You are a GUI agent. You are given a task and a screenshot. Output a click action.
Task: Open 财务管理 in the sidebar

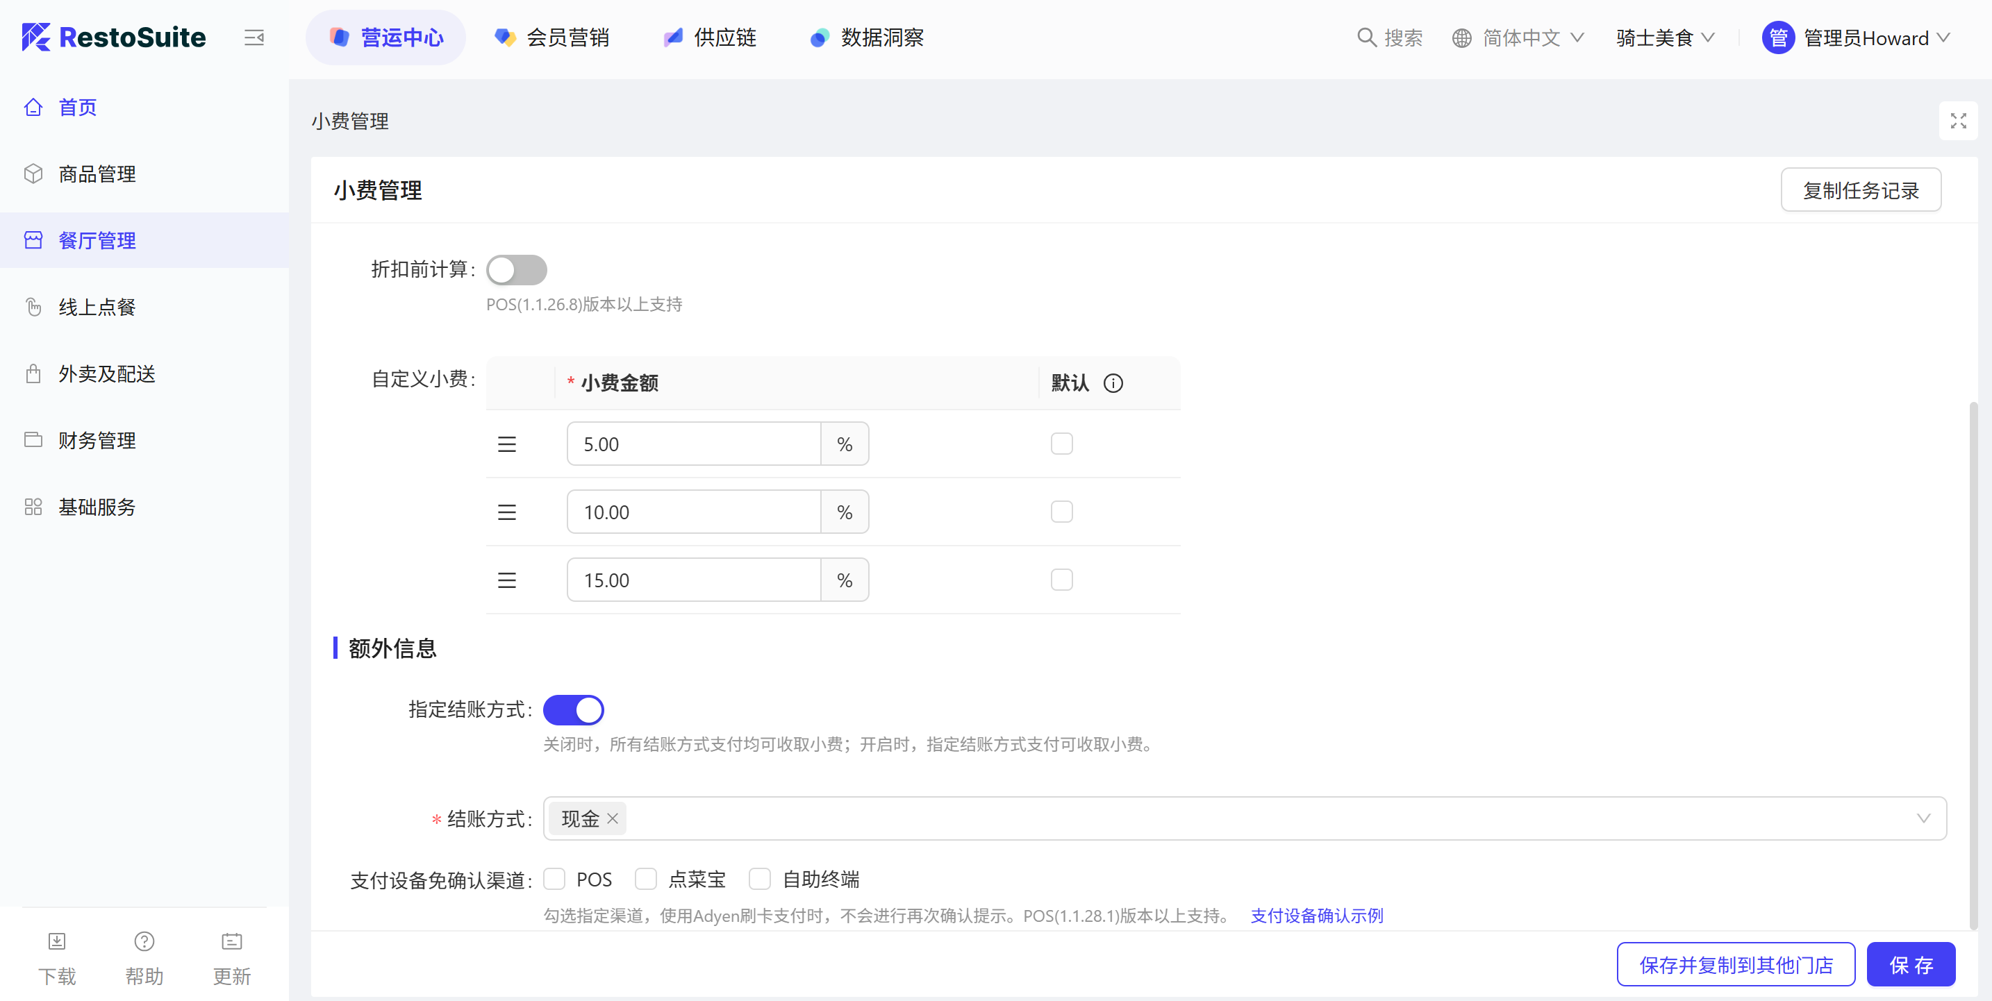point(97,441)
